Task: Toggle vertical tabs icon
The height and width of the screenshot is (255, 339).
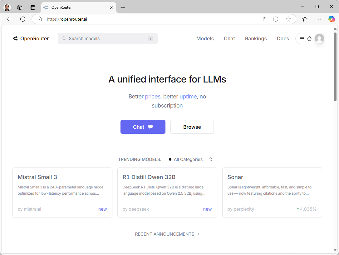Action: [x=33, y=7]
